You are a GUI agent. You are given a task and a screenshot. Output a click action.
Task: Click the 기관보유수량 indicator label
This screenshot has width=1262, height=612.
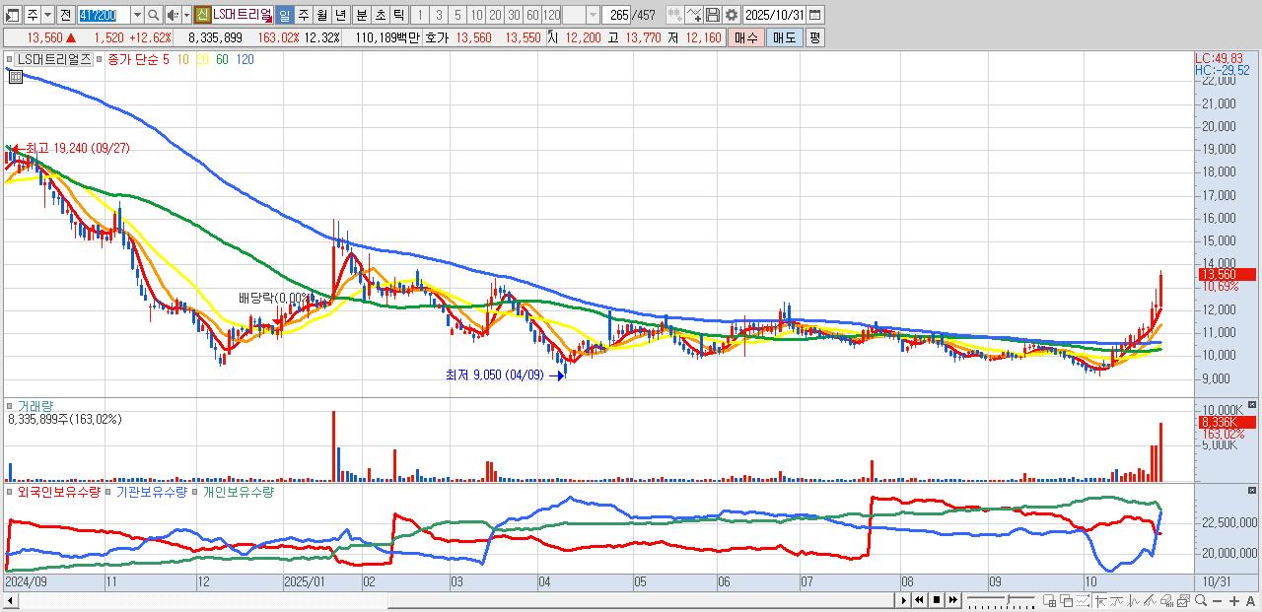click(x=152, y=491)
